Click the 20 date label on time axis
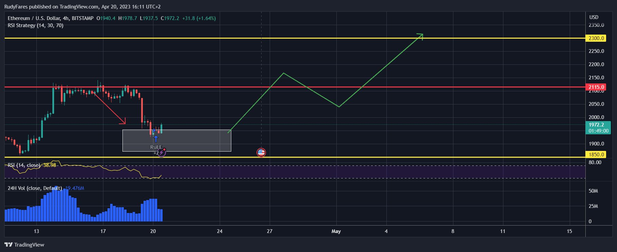The height and width of the screenshot is (252, 617). (x=153, y=231)
